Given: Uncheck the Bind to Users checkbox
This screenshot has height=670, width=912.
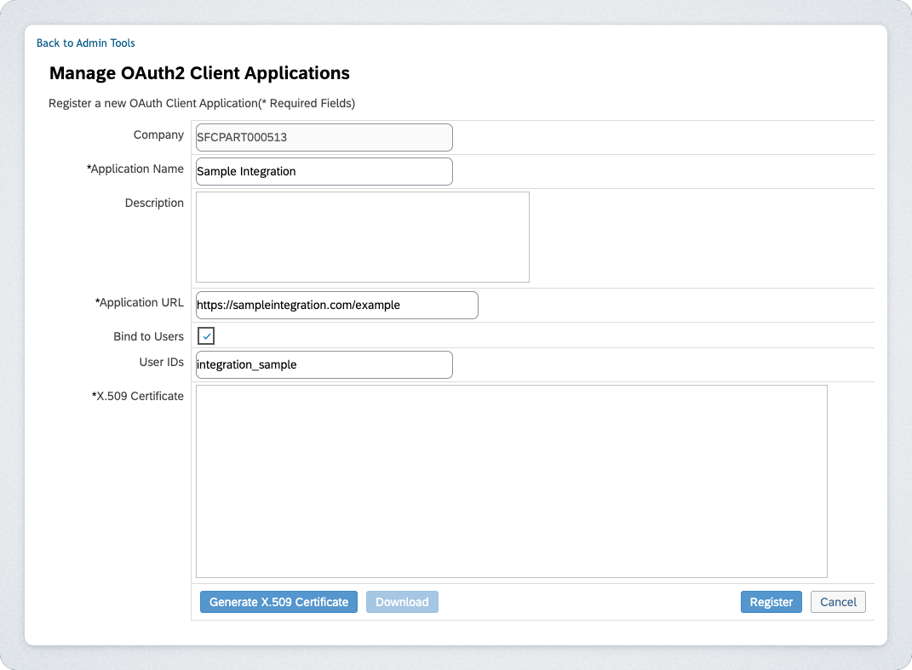Looking at the screenshot, I should [206, 336].
